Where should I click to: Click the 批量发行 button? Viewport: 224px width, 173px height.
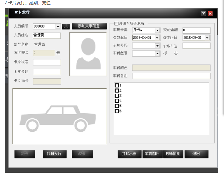point(54,154)
